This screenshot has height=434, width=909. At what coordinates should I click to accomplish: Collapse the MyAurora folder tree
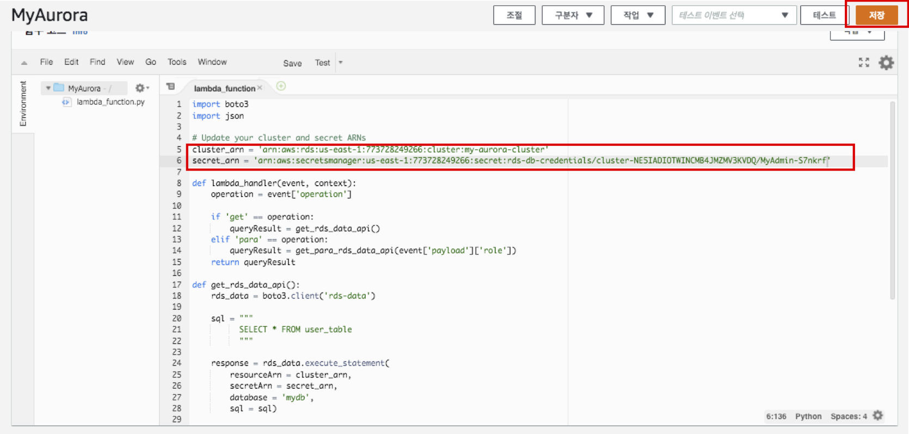pos(48,88)
